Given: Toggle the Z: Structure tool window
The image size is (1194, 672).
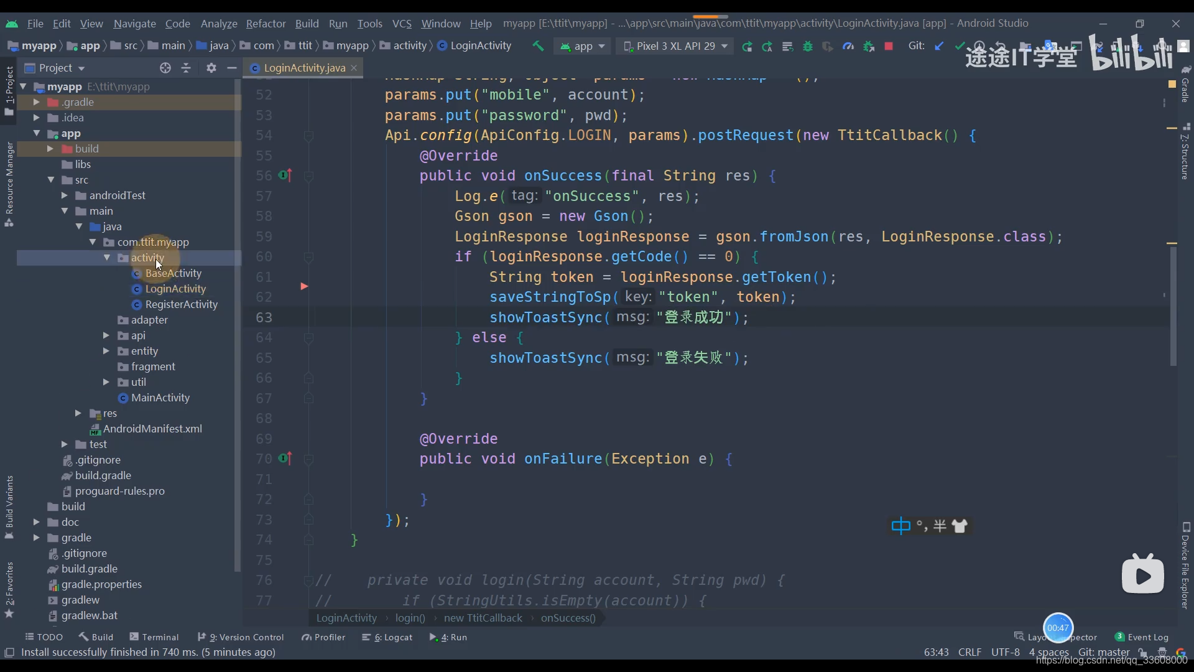Looking at the screenshot, I should (1185, 151).
